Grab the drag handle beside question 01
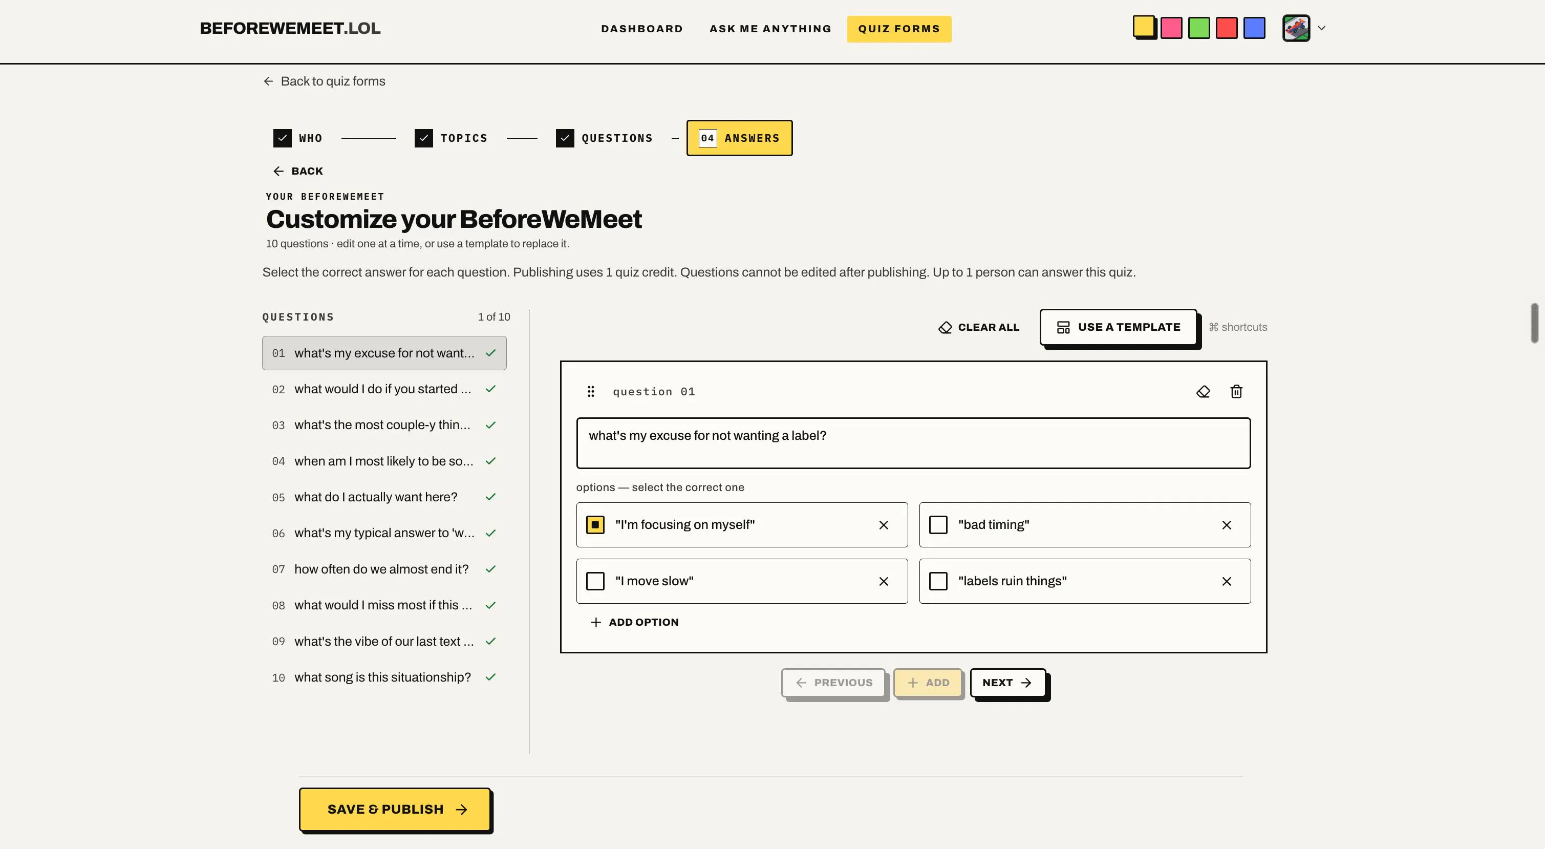 pyautogui.click(x=591, y=392)
